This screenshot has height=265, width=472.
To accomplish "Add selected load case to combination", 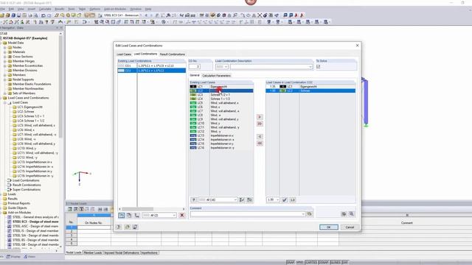I will 260,117.
